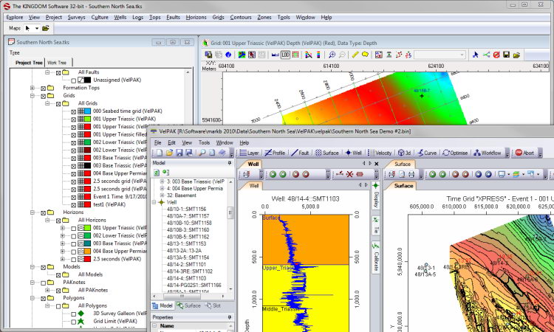This screenshot has height=332, width=554.
Task: Click the Layer tool in VelPAK toolbar
Action: coord(250,153)
